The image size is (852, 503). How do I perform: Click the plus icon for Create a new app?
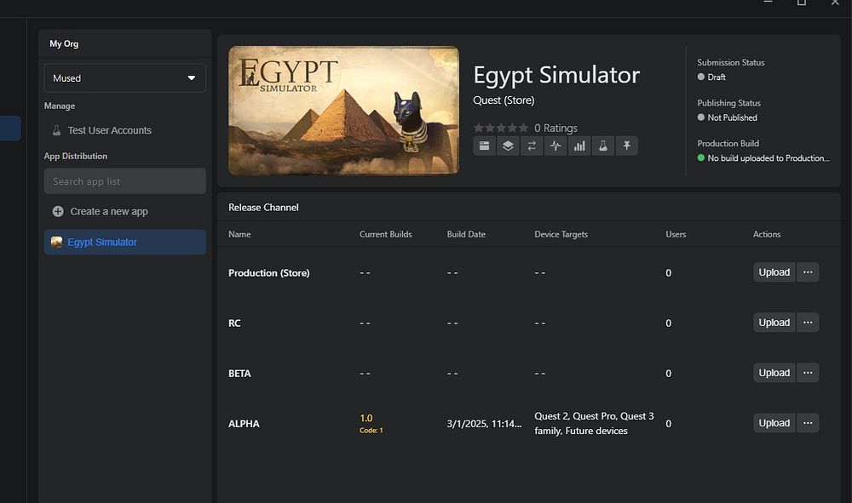[58, 212]
